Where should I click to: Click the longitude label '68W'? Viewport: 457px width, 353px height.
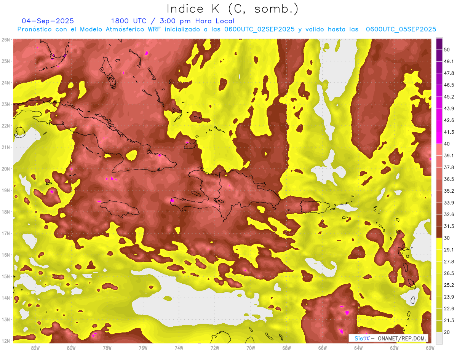coord(287,348)
